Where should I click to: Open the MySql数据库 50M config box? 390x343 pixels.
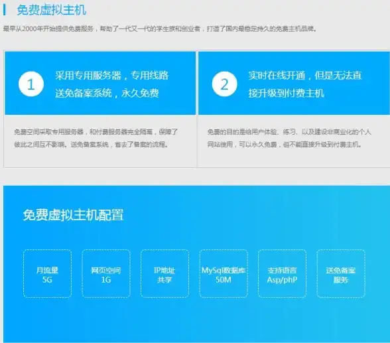click(224, 273)
